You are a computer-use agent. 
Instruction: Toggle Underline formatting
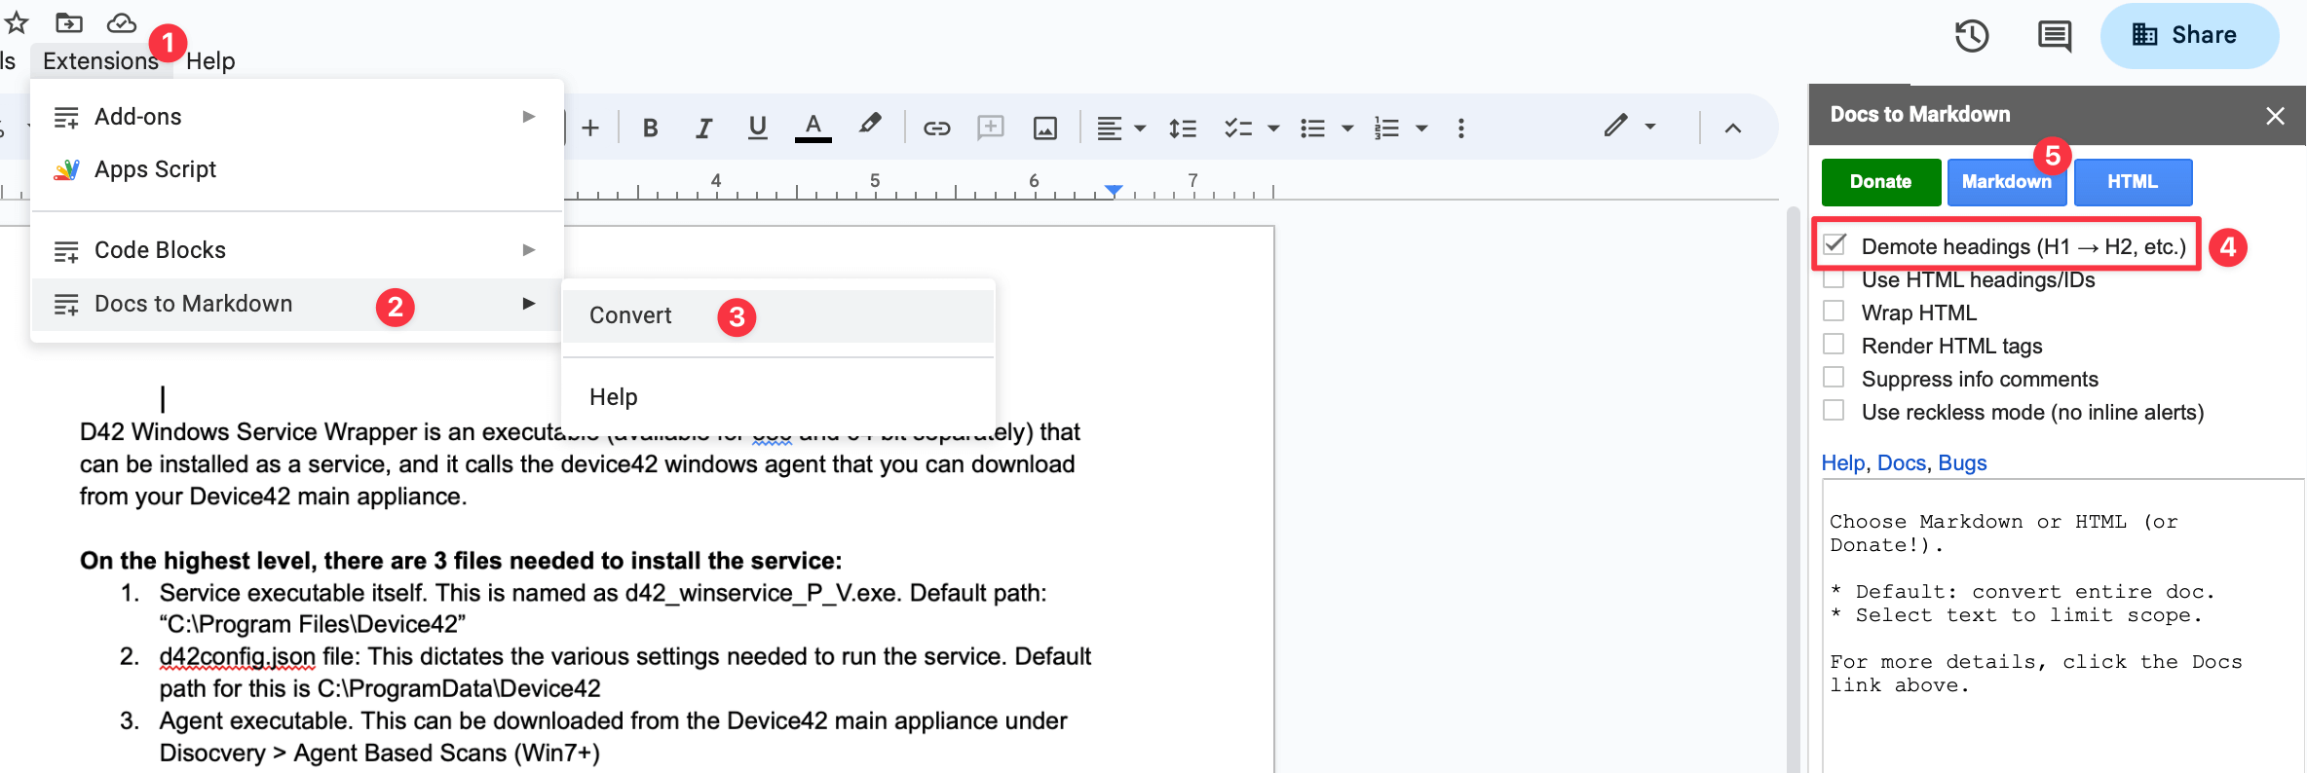tap(757, 128)
